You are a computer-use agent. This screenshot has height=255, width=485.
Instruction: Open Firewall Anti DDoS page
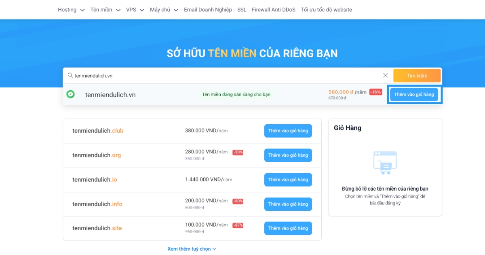pyautogui.click(x=273, y=9)
